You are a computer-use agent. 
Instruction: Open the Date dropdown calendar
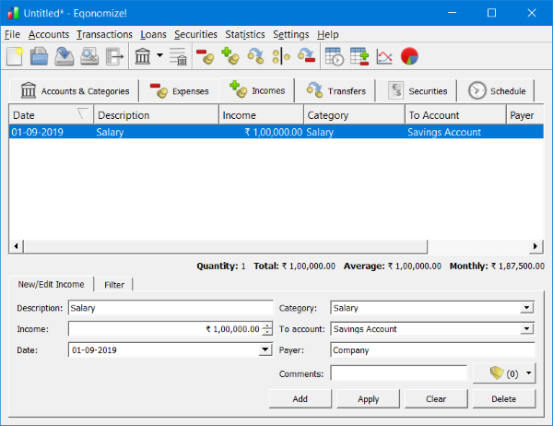pos(265,350)
